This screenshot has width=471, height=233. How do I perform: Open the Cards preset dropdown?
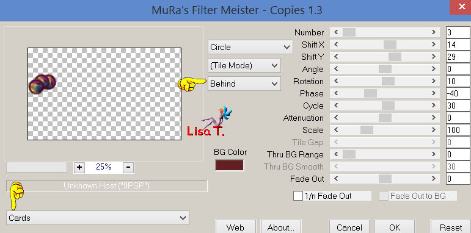pyautogui.click(x=98, y=218)
